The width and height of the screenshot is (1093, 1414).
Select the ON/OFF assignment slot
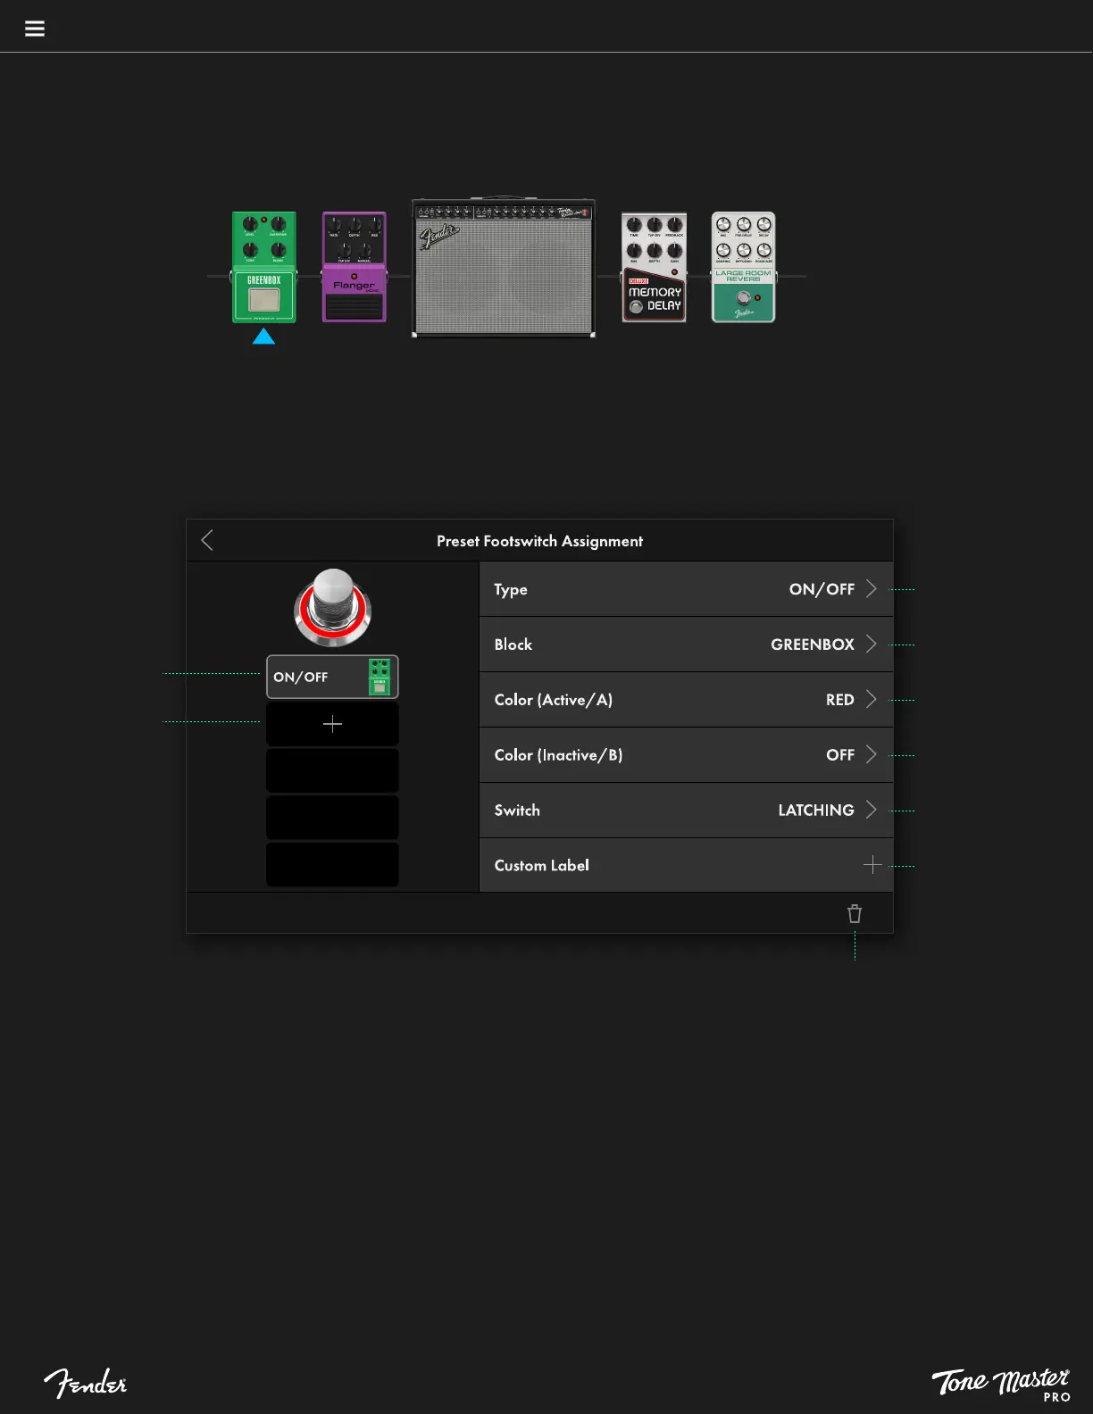tap(332, 677)
